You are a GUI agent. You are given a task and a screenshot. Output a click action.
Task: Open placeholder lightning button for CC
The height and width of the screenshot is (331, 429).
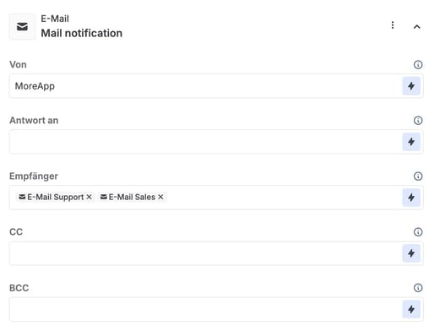point(411,253)
